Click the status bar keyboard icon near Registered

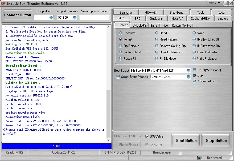click(x=199, y=158)
